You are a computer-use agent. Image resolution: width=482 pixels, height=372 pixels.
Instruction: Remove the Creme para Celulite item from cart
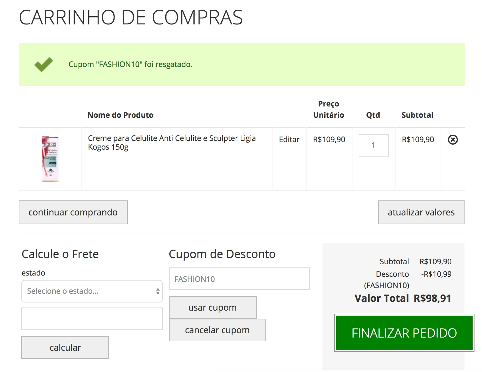[x=453, y=140]
